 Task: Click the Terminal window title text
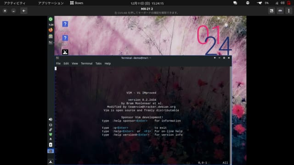point(136,58)
